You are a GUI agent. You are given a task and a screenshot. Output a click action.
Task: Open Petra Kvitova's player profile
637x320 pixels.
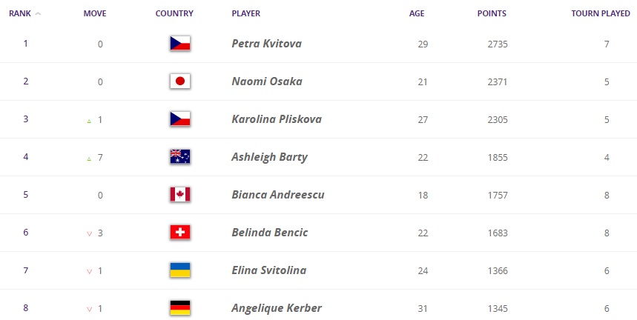click(x=266, y=44)
